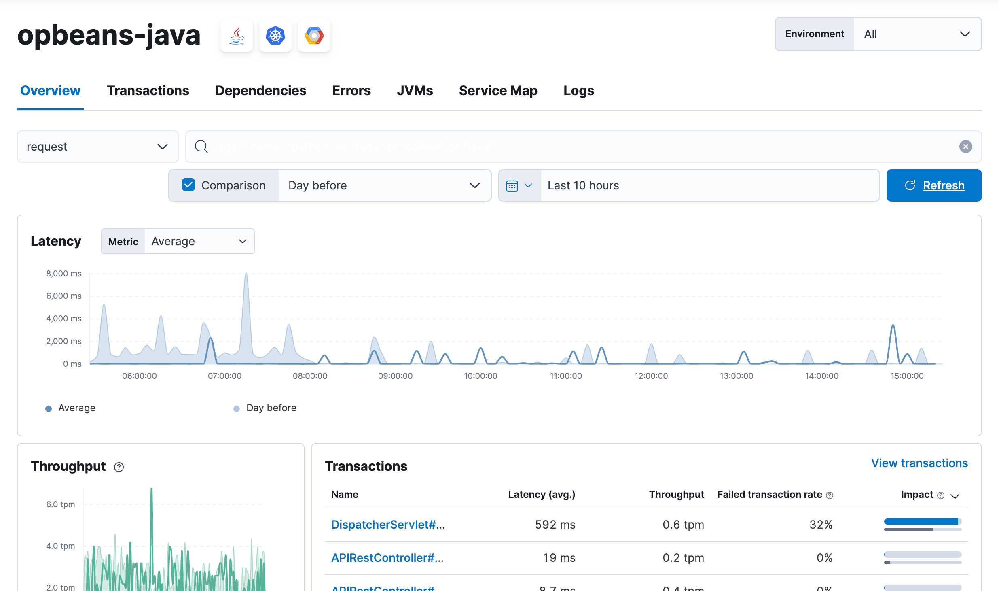The image size is (999, 591).
Task: Click the 0.6 tpm throughput value
Action: click(683, 525)
